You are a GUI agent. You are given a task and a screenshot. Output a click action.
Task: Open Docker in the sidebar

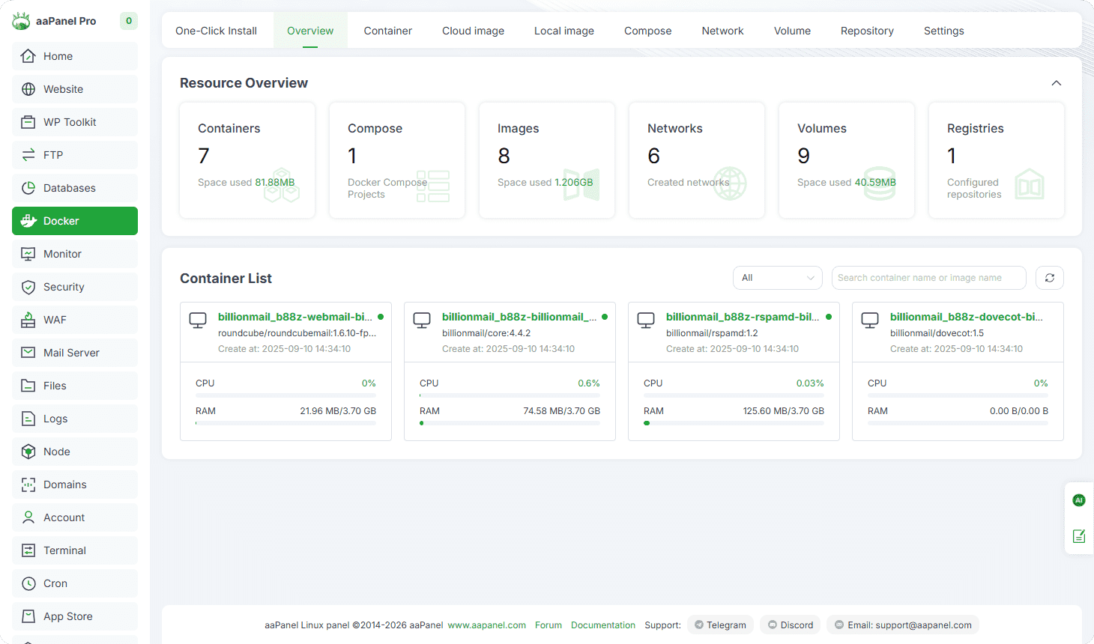(75, 221)
